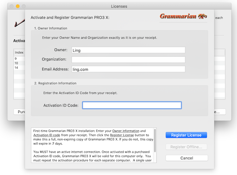
Task: Click the Activation ID Code field
Action: (x=132, y=105)
